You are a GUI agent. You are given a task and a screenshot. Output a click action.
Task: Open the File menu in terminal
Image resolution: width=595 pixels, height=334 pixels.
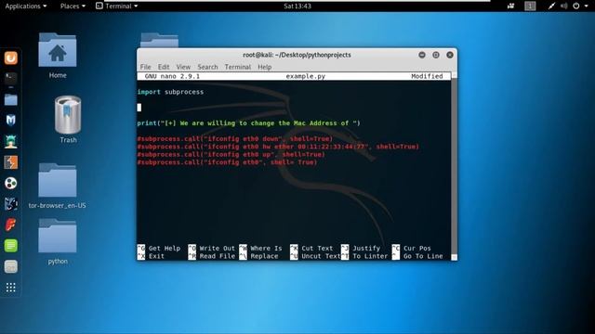(145, 67)
